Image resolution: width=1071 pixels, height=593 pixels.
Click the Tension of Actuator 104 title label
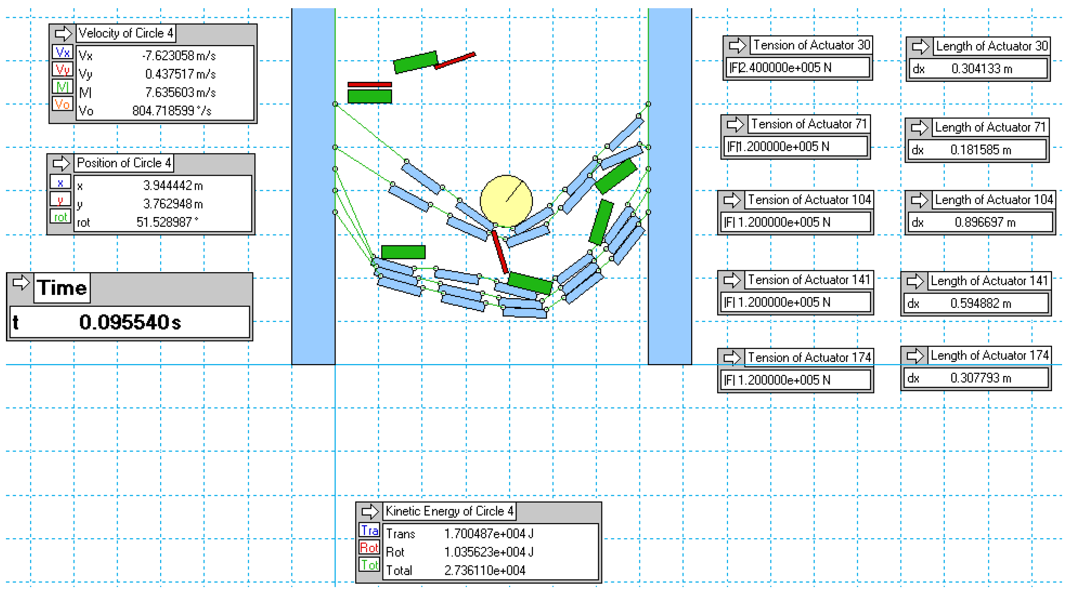tap(809, 200)
